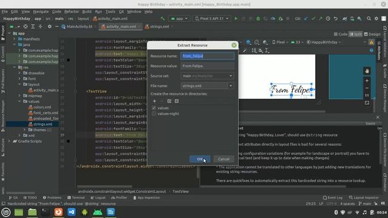Open VS Code from the taskbar

coord(72,212)
